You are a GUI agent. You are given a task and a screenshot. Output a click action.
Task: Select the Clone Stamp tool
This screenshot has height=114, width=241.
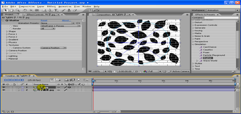(x=69, y=10)
